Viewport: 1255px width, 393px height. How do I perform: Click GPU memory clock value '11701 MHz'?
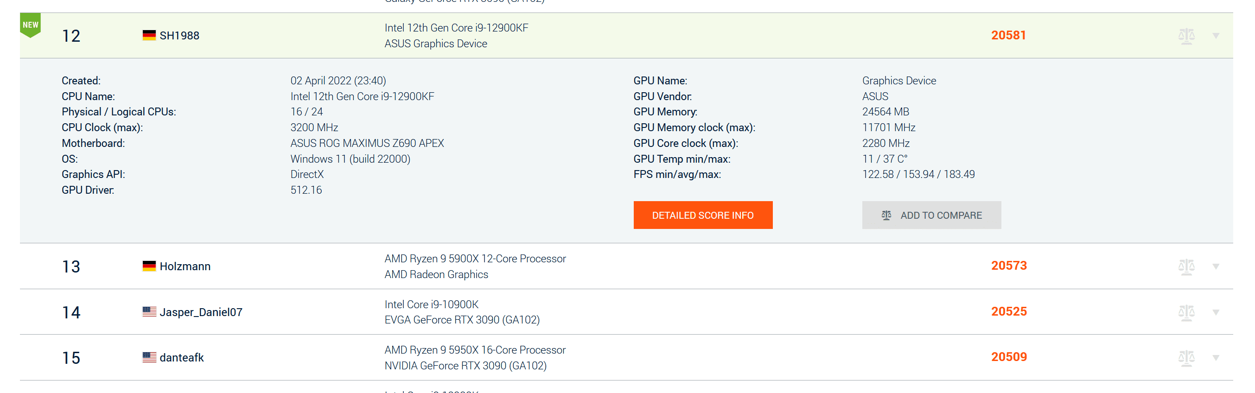[889, 127]
